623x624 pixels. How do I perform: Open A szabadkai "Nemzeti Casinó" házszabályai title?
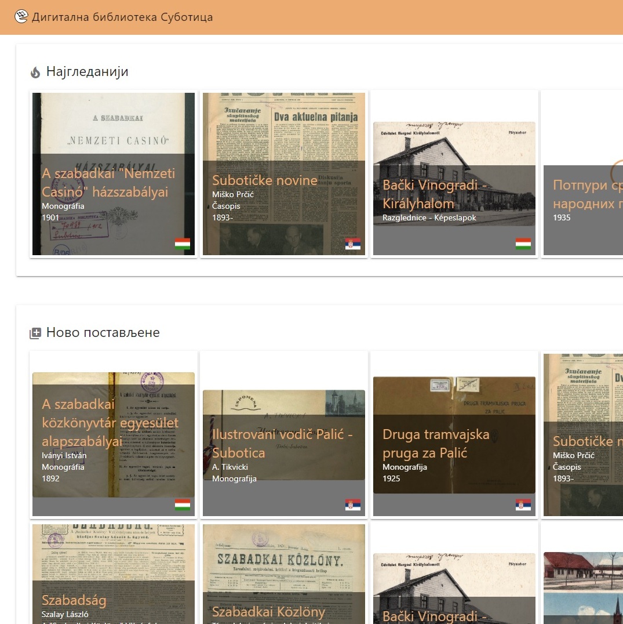point(108,183)
